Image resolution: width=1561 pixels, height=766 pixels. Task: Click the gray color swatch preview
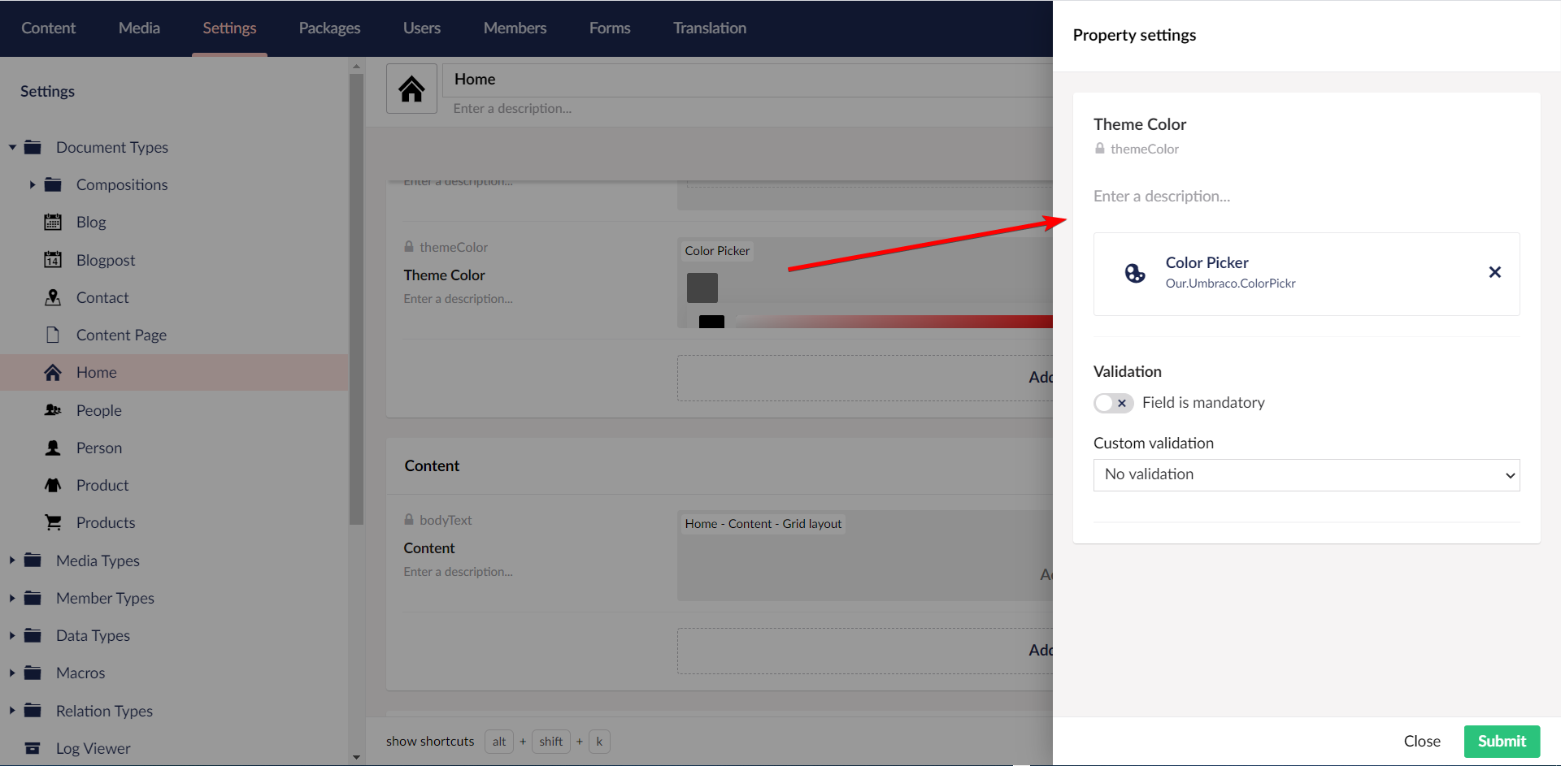(702, 288)
